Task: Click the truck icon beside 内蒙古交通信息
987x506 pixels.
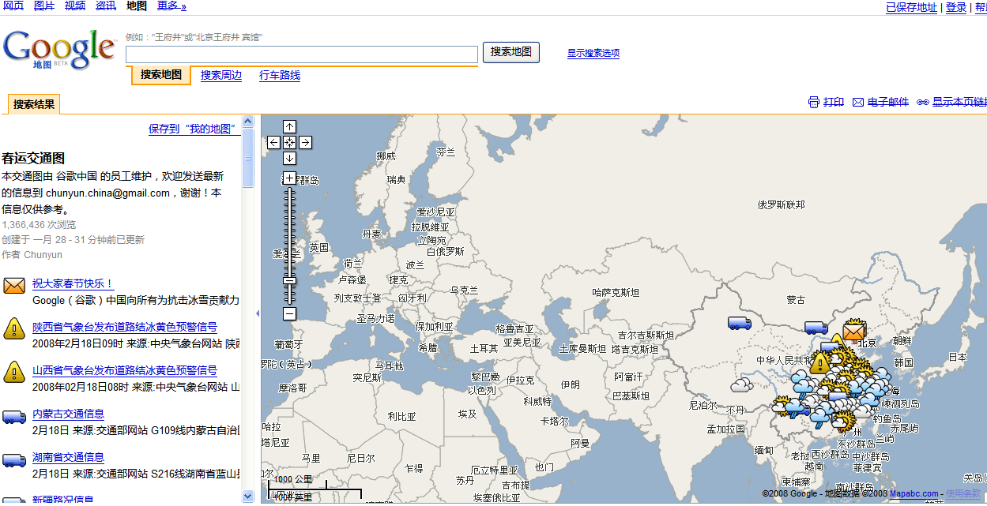Action: [x=14, y=416]
